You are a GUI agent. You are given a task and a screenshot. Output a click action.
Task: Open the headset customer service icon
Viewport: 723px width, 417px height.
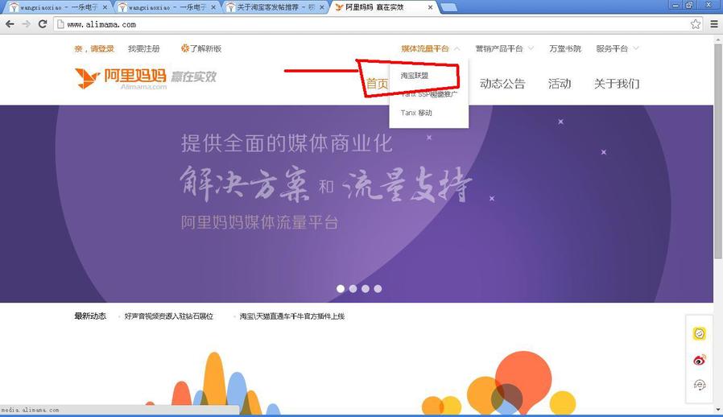tap(699, 384)
